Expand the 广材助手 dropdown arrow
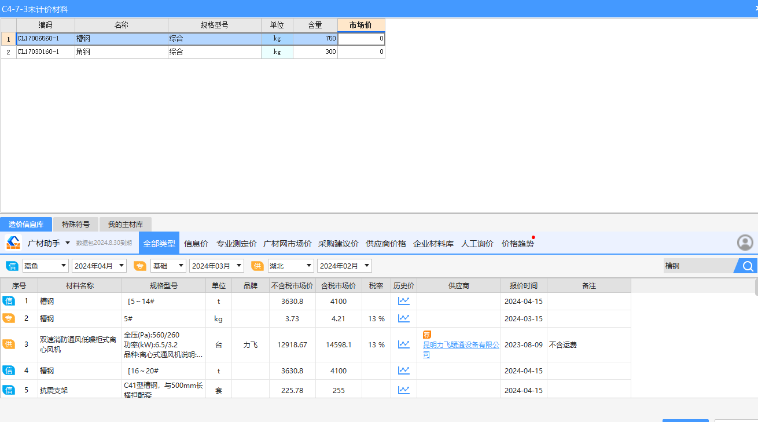The image size is (758, 422). [x=68, y=243]
